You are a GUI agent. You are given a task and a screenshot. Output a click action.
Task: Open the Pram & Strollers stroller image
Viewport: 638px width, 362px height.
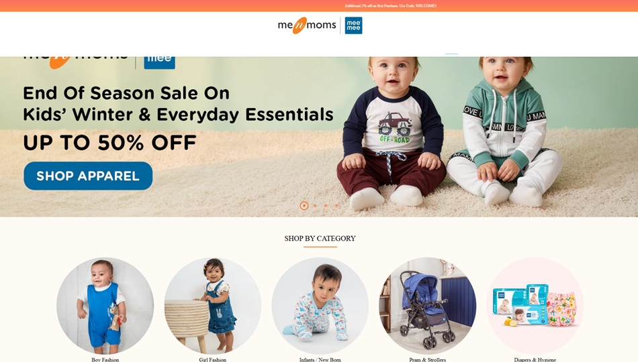tap(428, 306)
